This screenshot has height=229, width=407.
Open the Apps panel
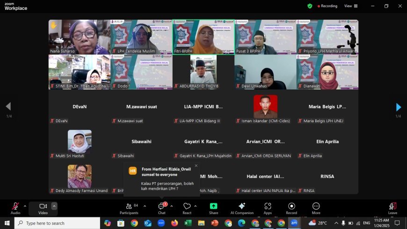[268, 208]
